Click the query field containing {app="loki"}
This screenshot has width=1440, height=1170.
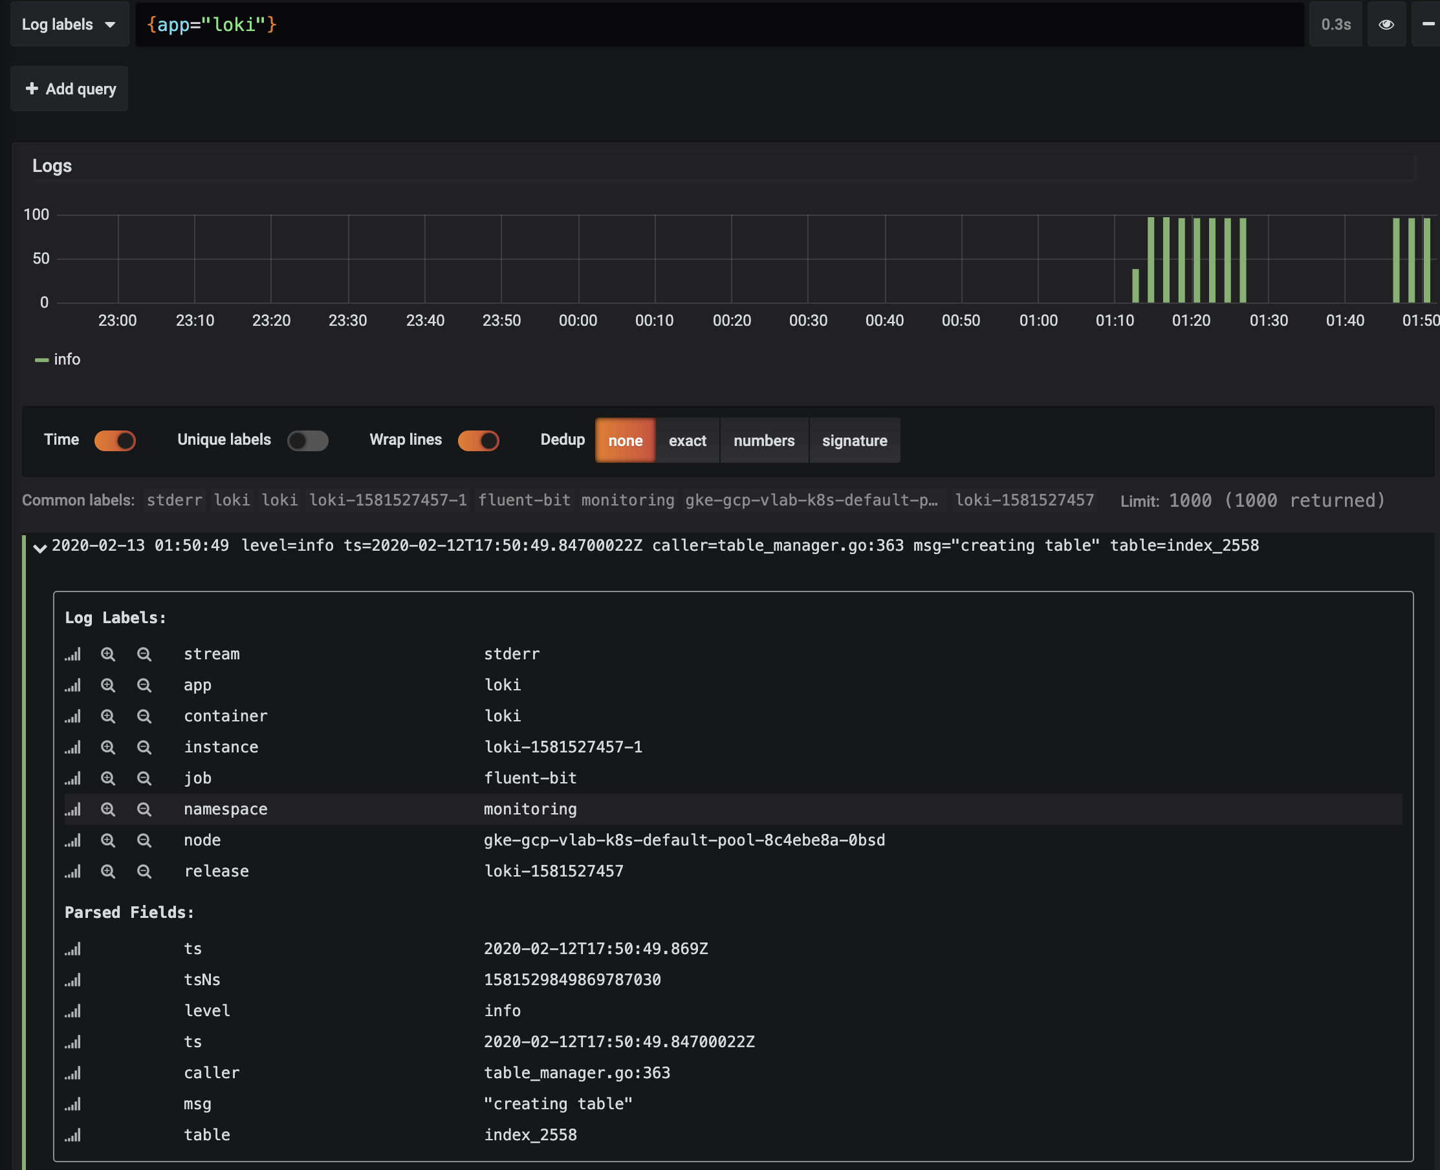click(719, 25)
